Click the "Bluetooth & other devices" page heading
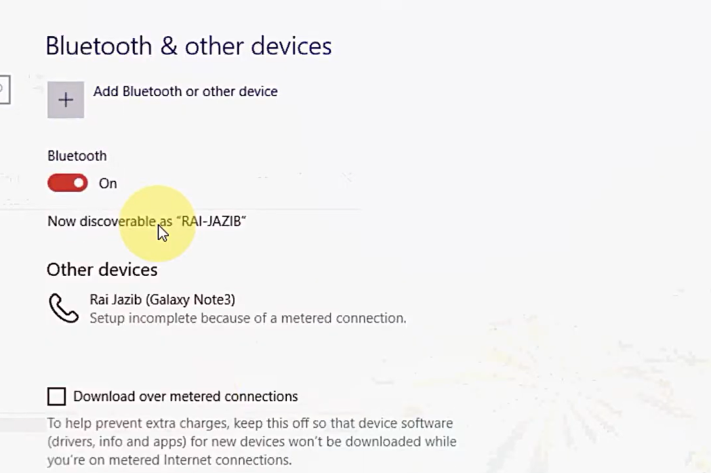 click(x=188, y=46)
